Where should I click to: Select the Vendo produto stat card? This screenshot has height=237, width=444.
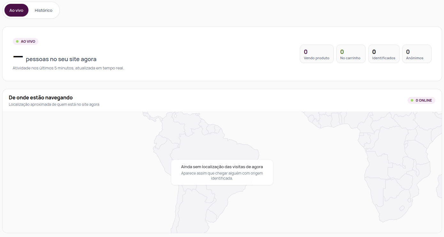[316, 54]
